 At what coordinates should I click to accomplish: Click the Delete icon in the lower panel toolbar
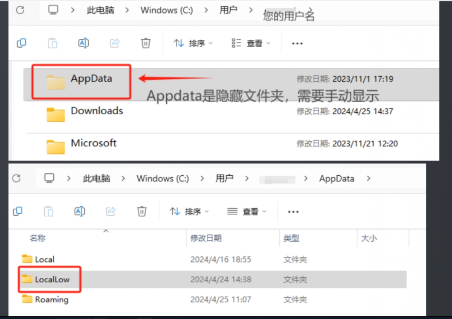click(141, 211)
